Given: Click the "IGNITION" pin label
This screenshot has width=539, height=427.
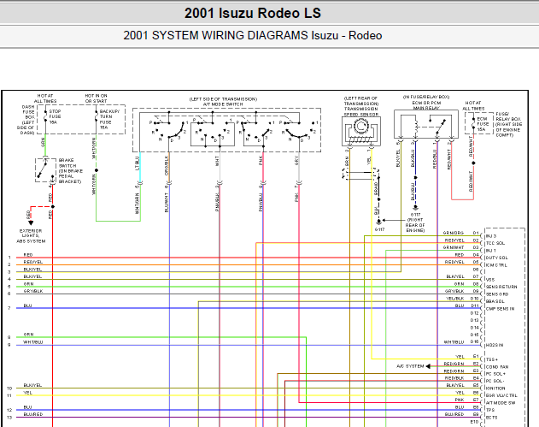Looking at the screenshot, I should [495, 388].
